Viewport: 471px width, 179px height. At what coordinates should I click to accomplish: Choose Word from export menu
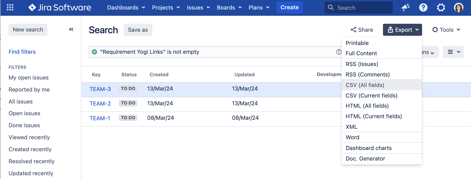pos(352,137)
